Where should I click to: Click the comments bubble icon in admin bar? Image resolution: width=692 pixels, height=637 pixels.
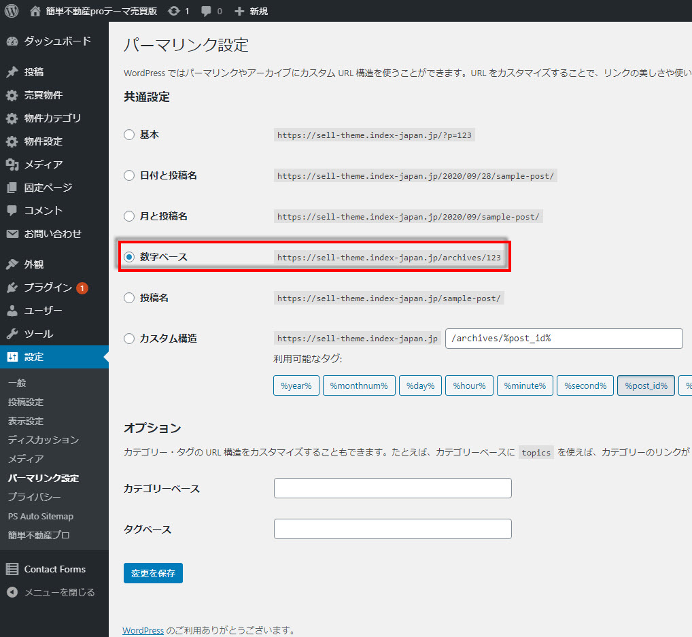click(207, 11)
